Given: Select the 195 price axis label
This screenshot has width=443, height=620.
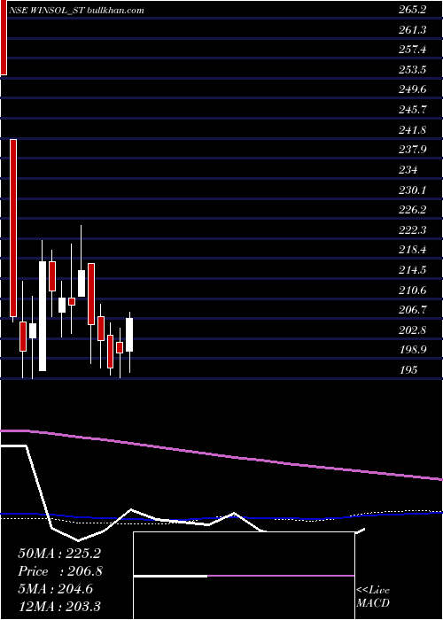Looking at the screenshot, I should click(x=408, y=370).
